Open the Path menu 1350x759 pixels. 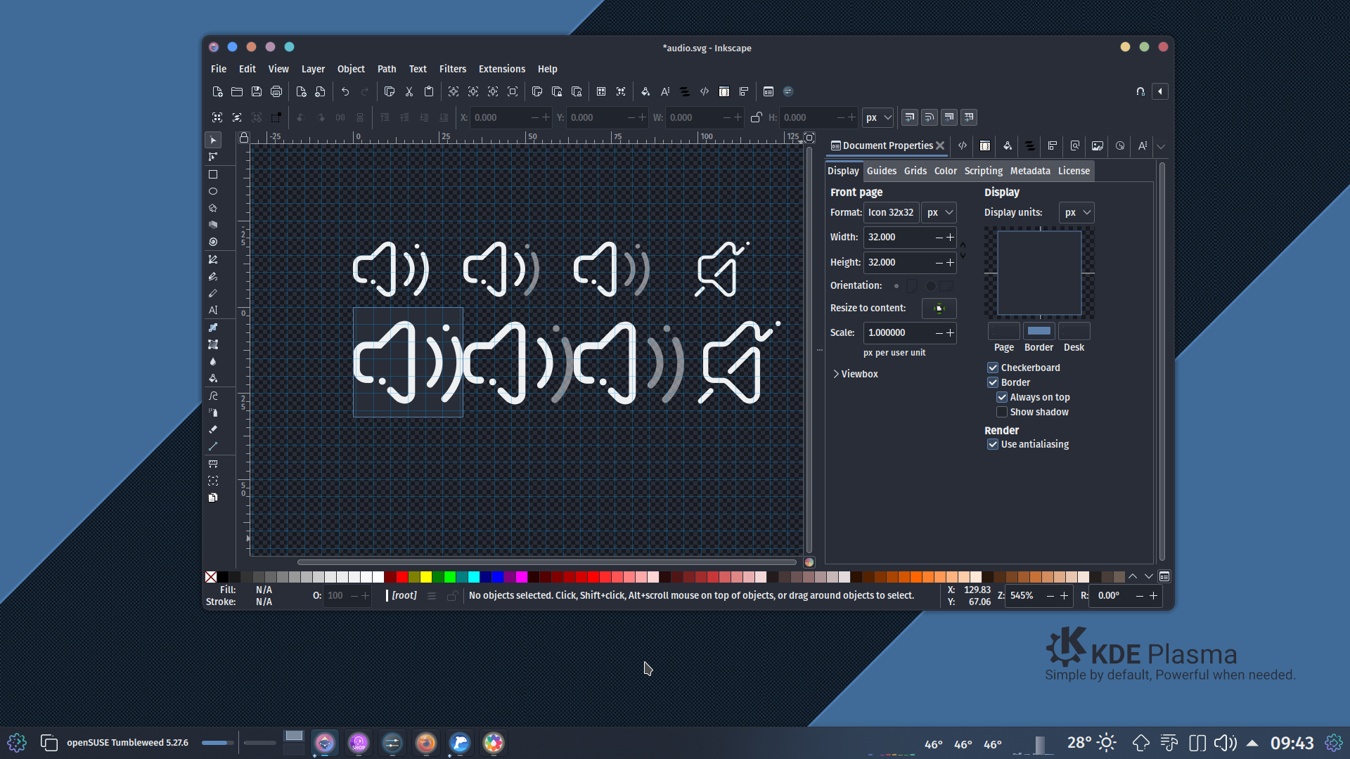point(387,69)
